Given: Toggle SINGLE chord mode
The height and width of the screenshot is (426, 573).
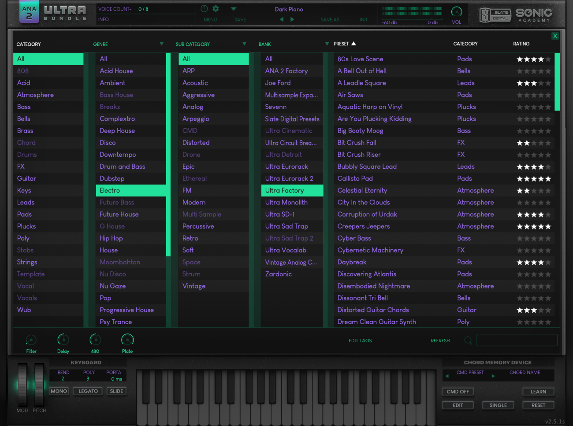Looking at the screenshot, I should 498,405.
